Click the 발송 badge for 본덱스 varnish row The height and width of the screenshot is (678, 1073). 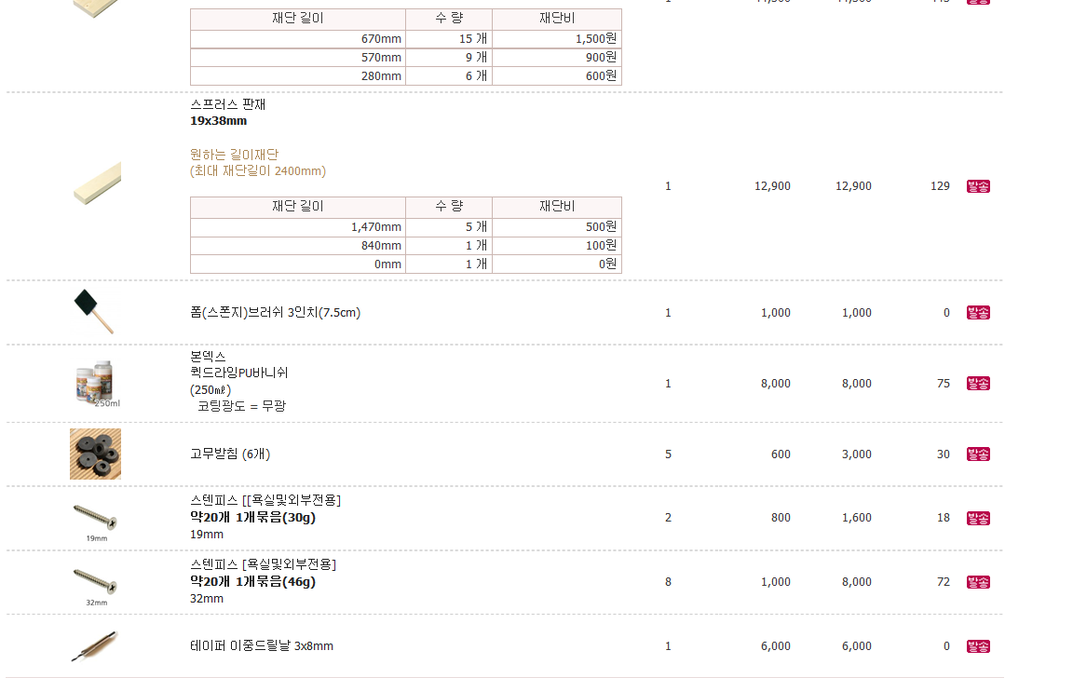(x=978, y=384)
